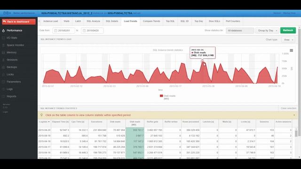Click the Space monitor sidebar icon

click(x=3, y=45)
